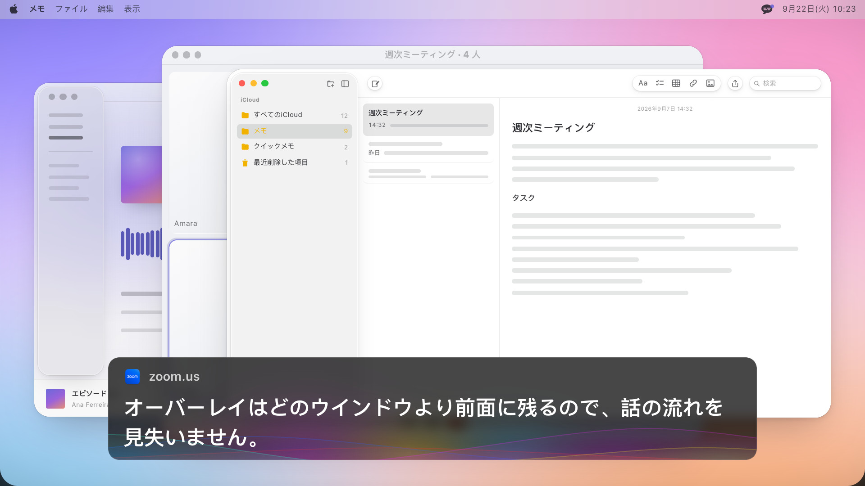Image resolution: width=865 pixels, height=486 pixels.
Task: Click the zoom app icon in overlay
Action: [132, 377]
